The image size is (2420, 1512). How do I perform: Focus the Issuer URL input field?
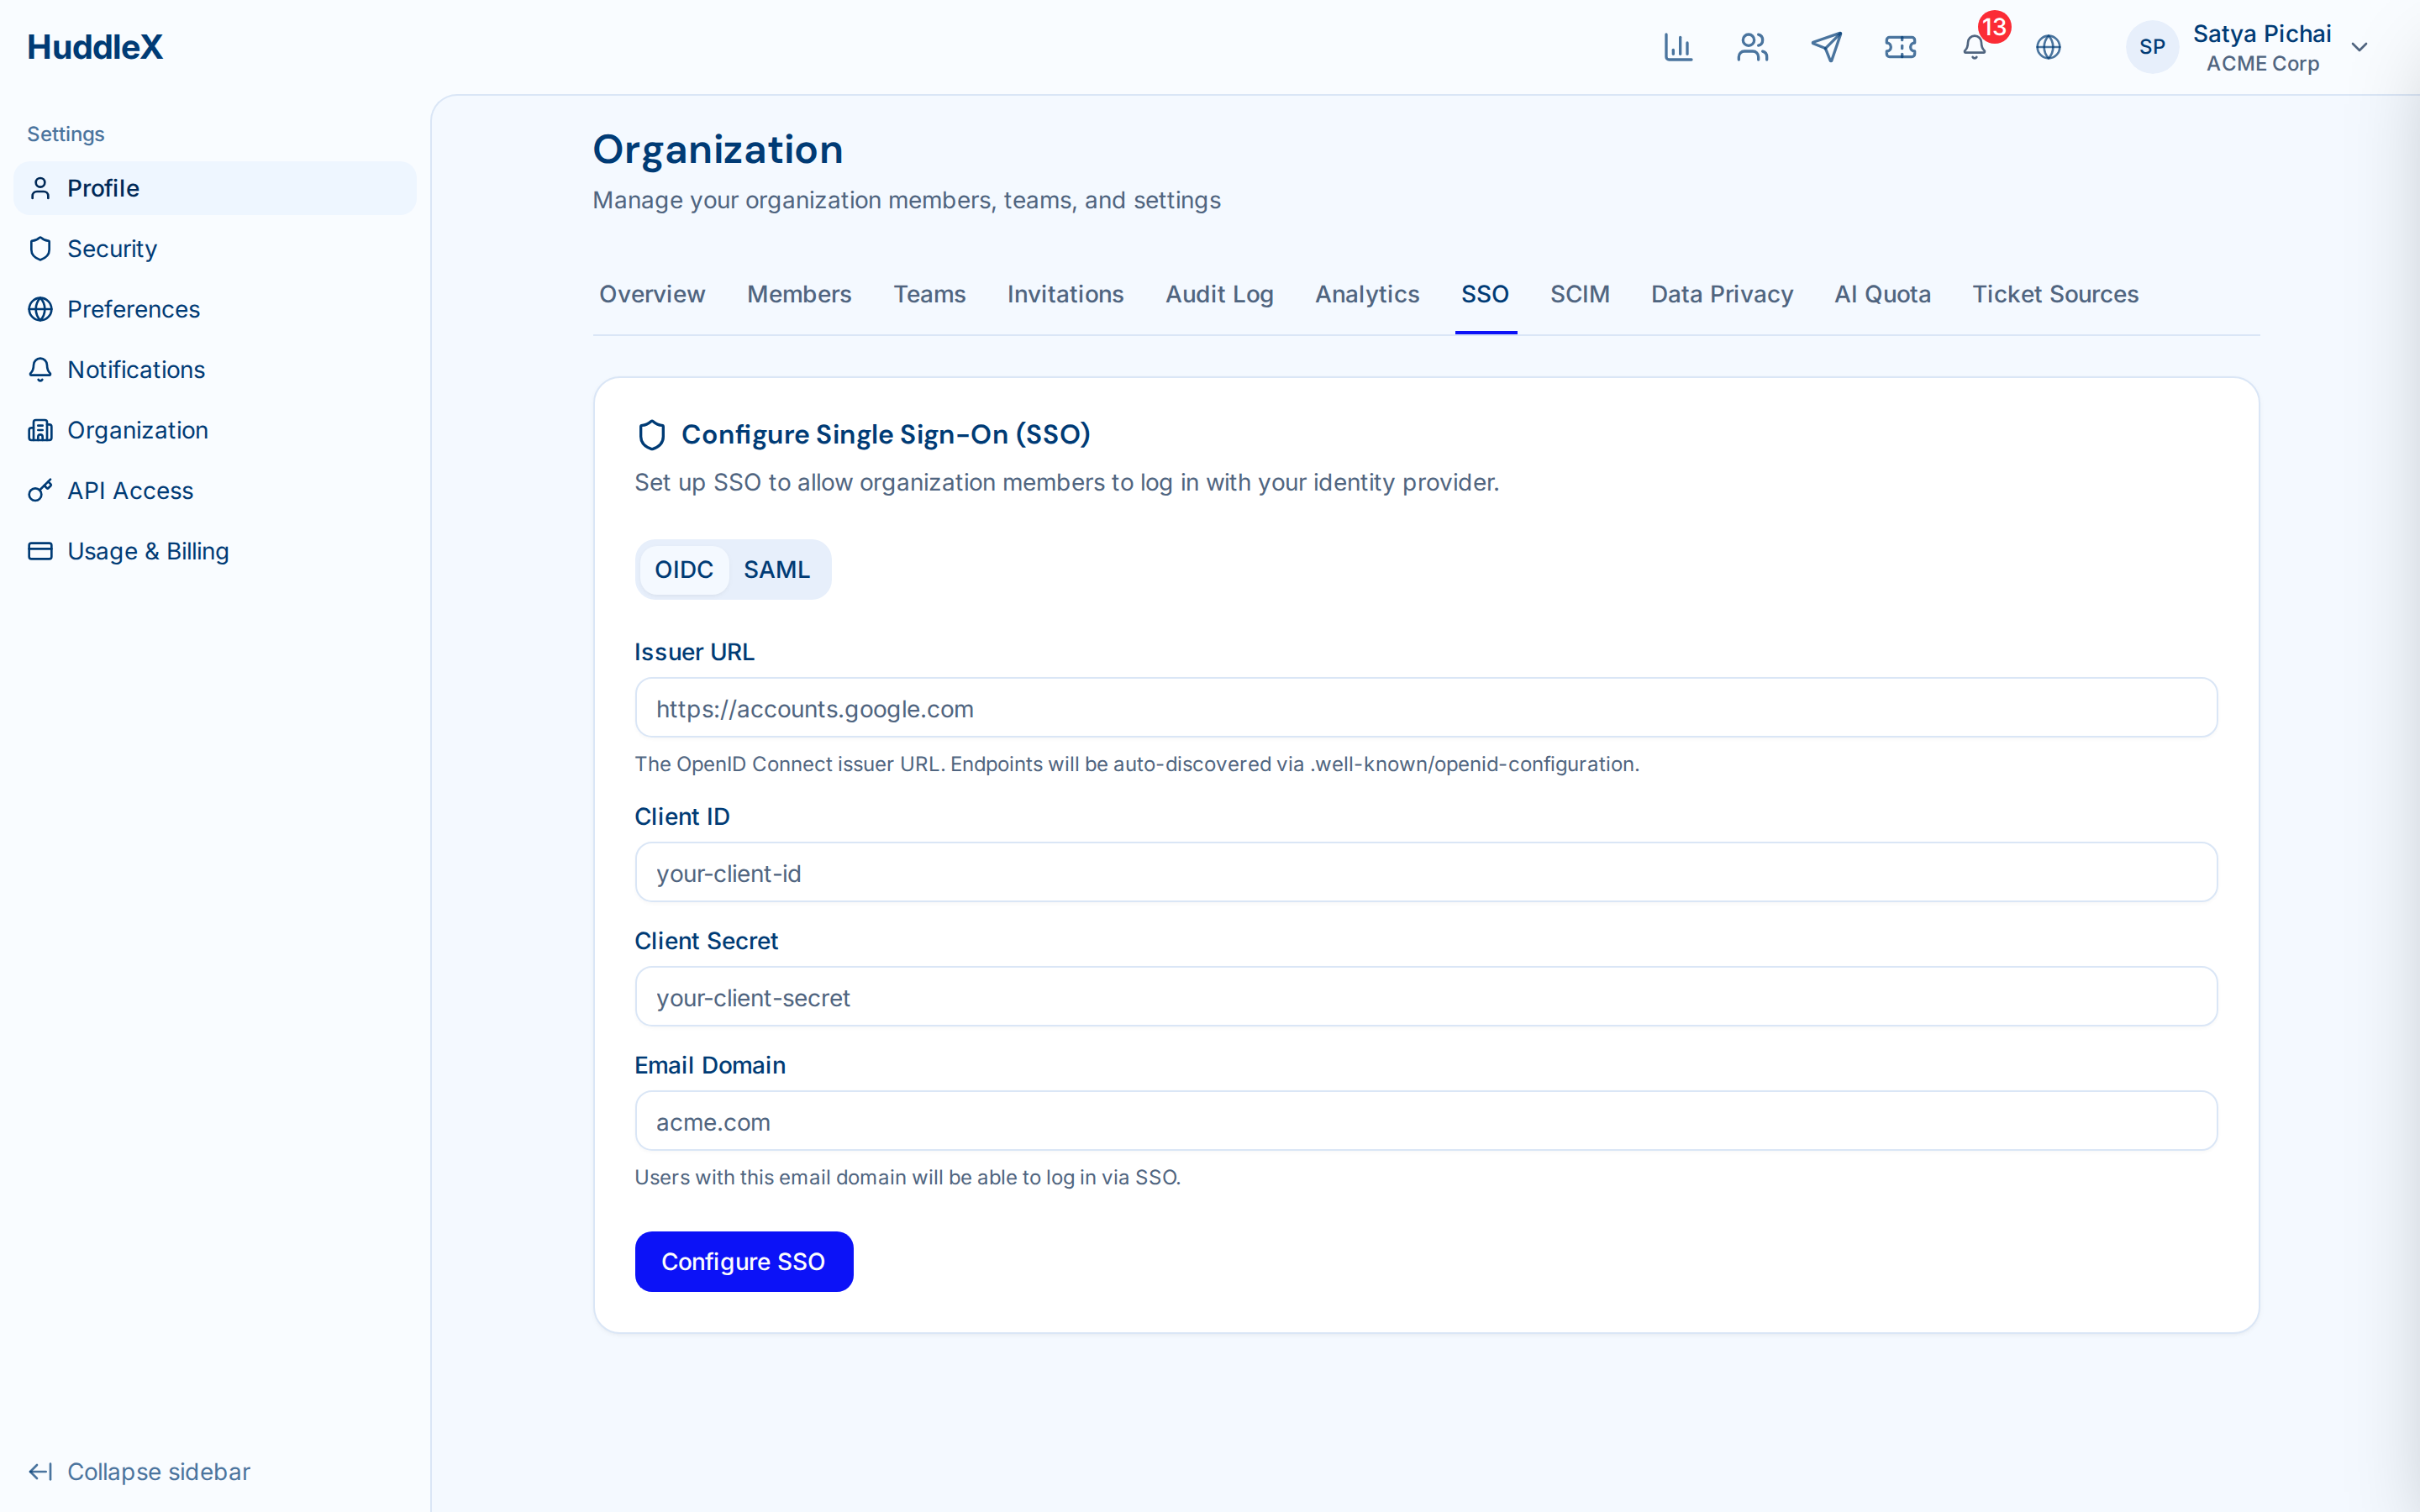(1426, 708)
